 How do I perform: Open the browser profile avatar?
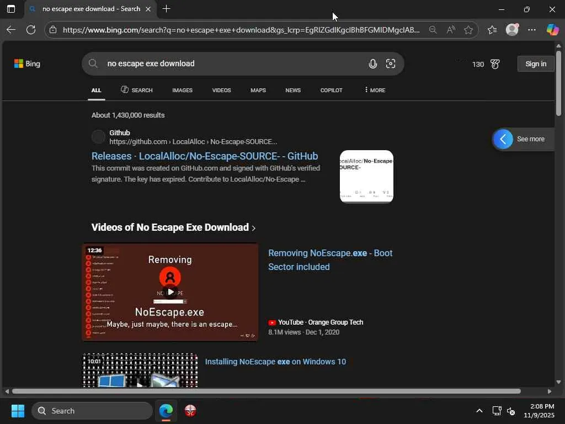(512, 30)
